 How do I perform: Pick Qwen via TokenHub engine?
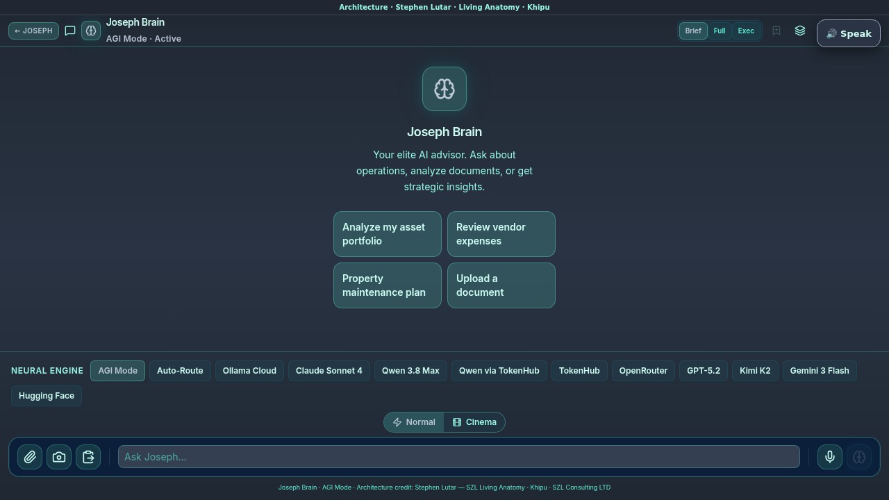tap(499, 371)
